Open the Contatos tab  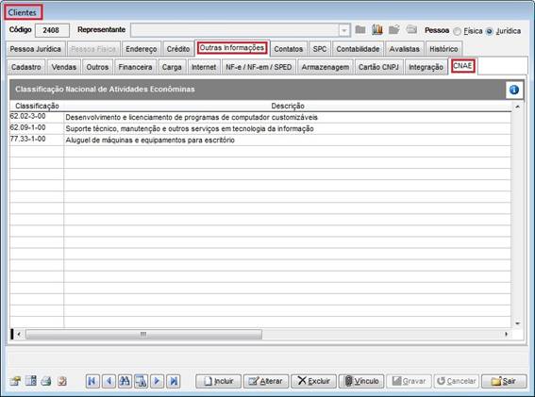point(289,49)
